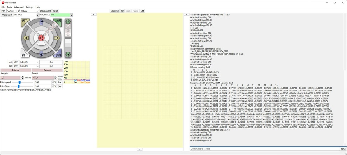Viewport: 347px width, 155px height.
Task: Open the Advanced menu
Action: (19, 7)
